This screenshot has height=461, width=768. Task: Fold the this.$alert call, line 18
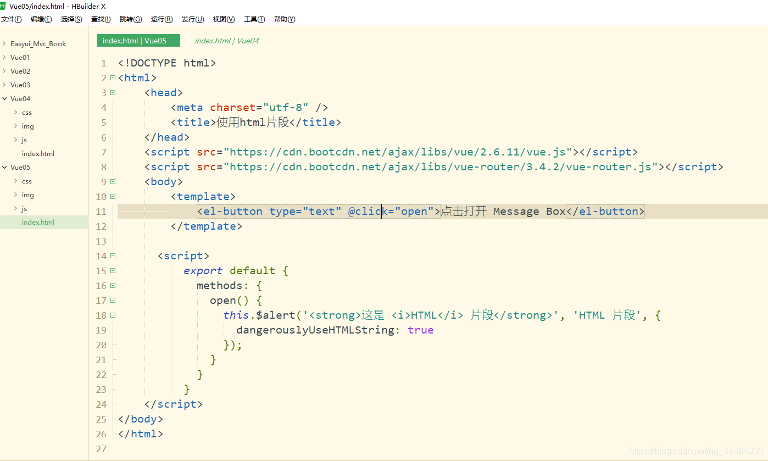click(113, 315)
